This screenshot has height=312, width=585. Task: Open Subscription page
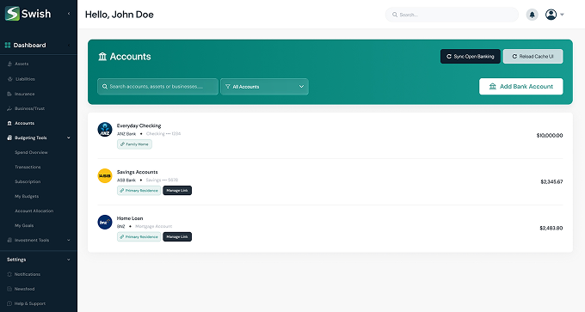point(28,181)
